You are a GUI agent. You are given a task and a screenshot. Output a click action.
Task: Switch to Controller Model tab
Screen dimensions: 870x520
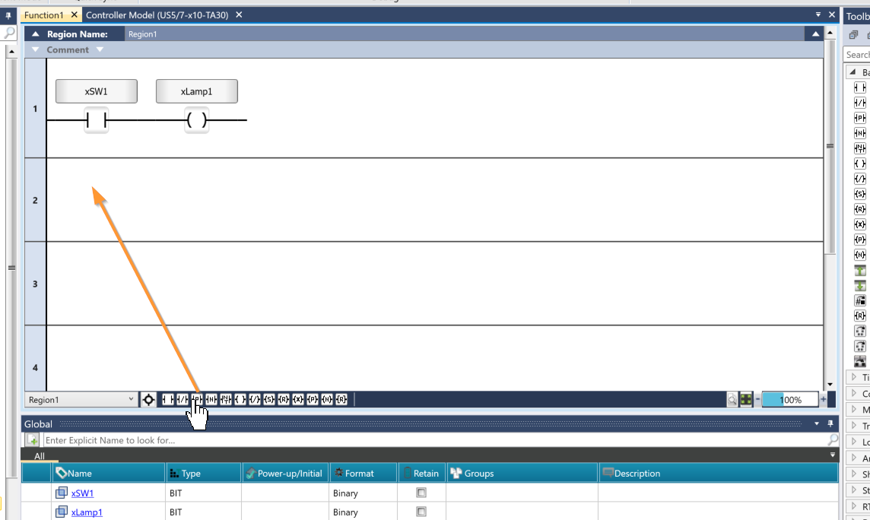point(157,15)
